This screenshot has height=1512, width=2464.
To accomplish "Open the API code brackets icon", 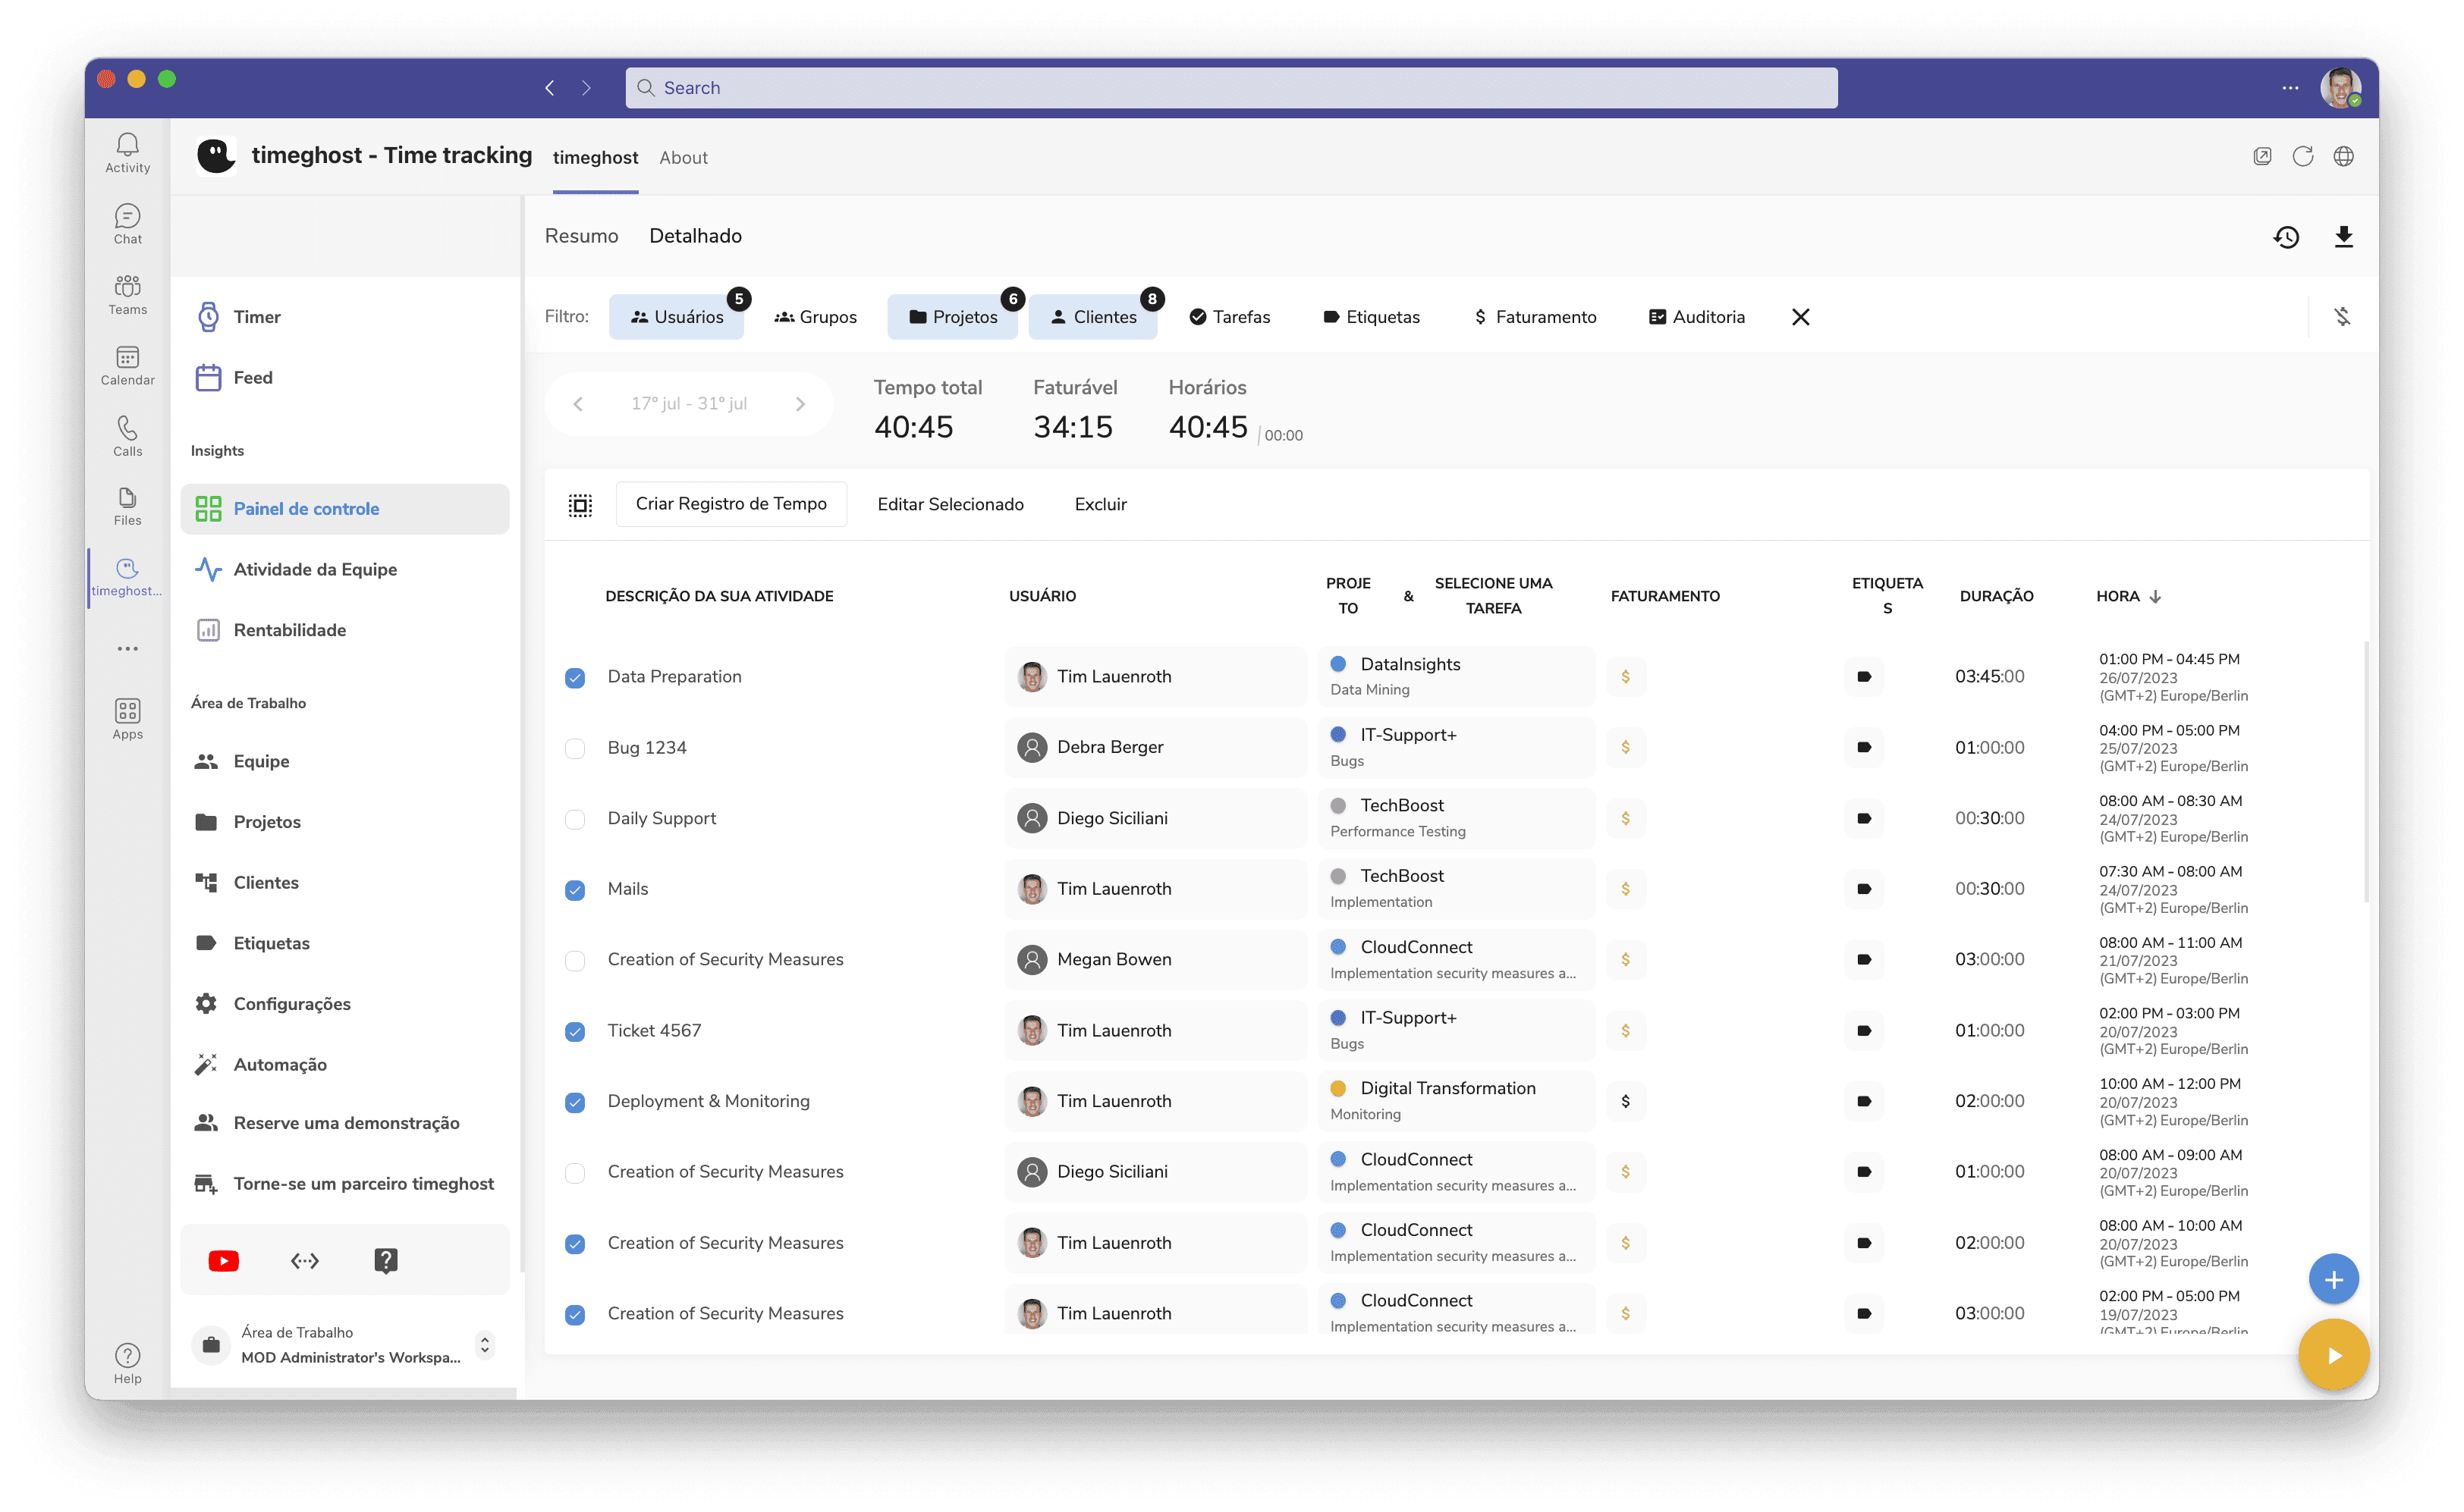I will coord(304,1261).
